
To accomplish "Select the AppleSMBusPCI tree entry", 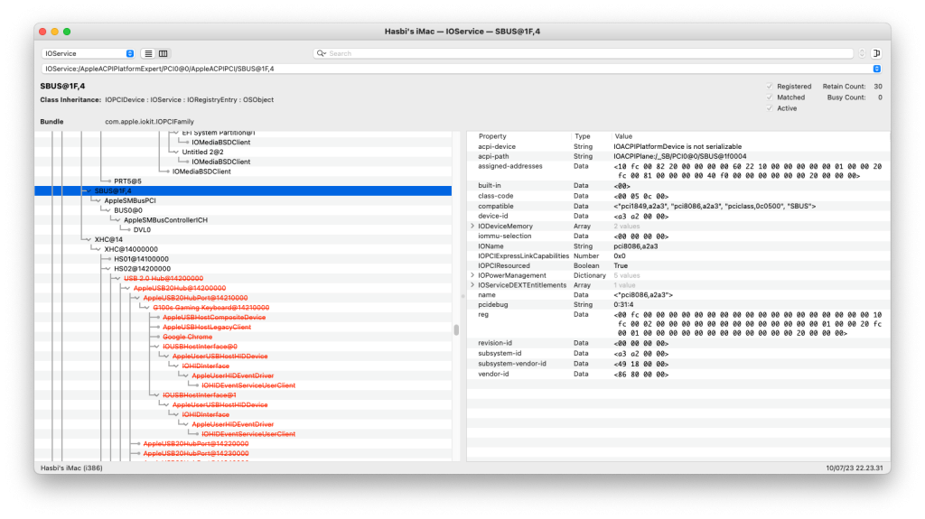I will tap(130, 200).
